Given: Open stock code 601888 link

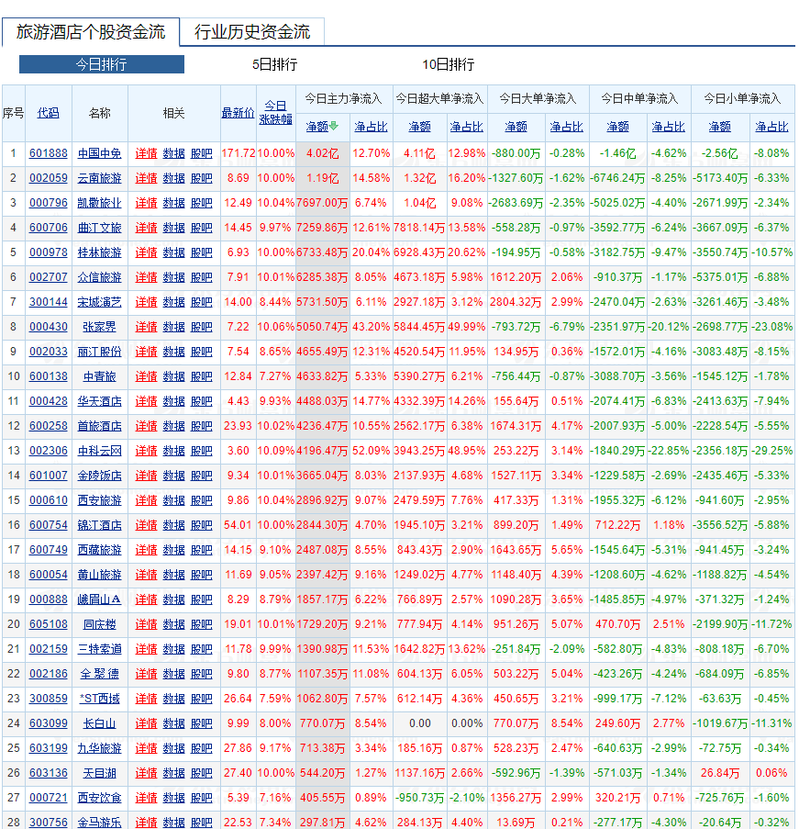Looking at the screenshot, I should tap(48, 153).
